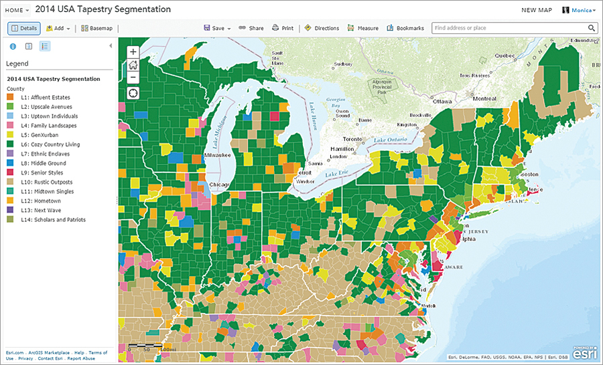Click the Measure ruler icon
The height and width of the screenshot is (365, 603).
click(x=350, y=28)
